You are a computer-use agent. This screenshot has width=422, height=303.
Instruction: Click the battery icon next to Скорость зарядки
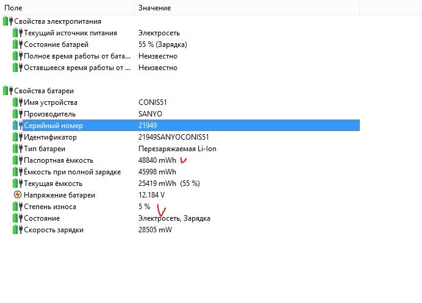[x=17, y=230]
